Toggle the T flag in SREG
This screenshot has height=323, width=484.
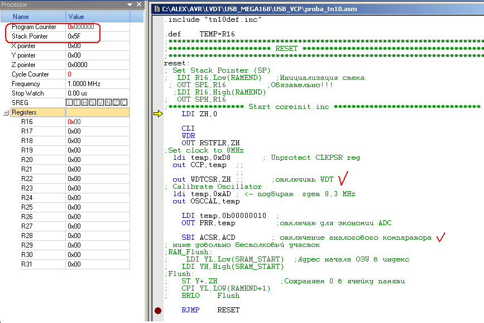(77, 102)
